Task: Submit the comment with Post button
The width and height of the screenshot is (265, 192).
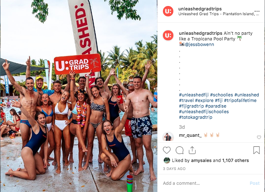Action: click(255, 183)
